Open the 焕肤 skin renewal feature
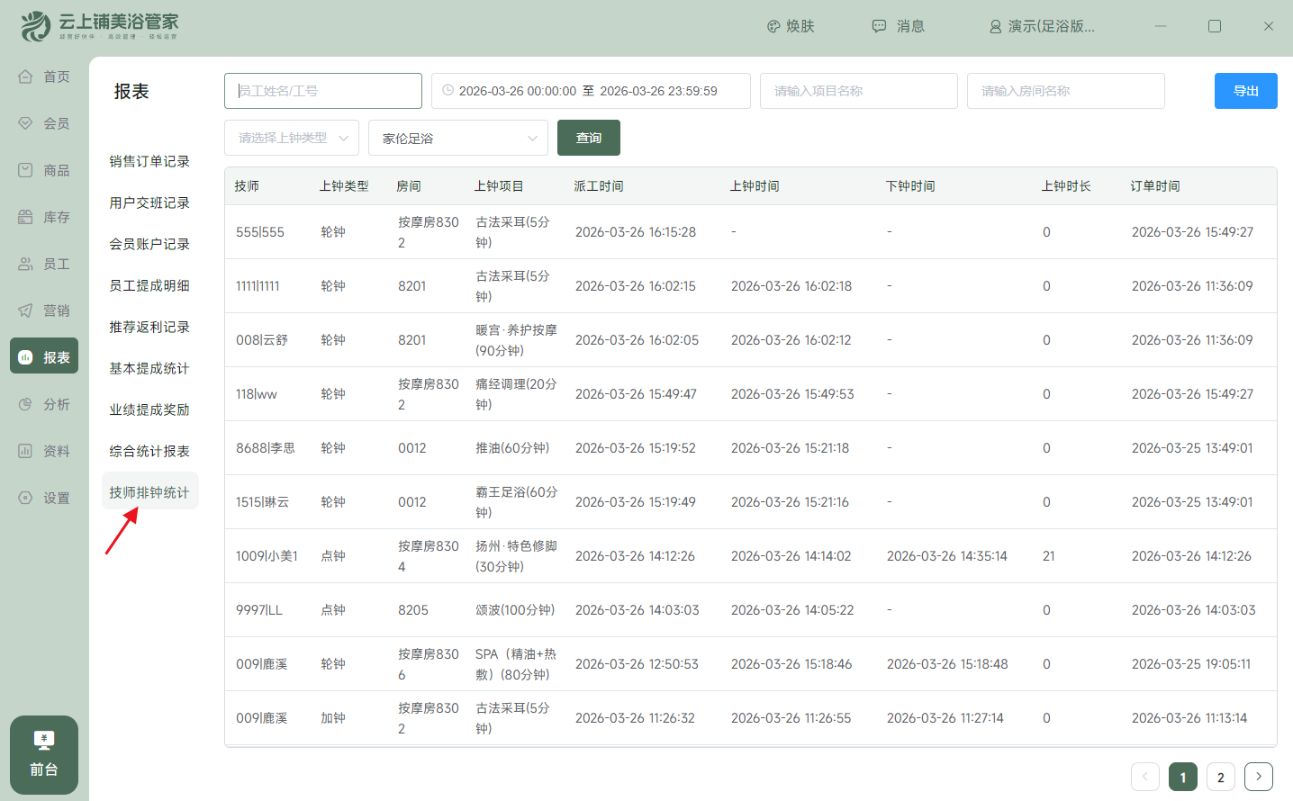This screenshot has width=1293, height=801. [x=791, y=26]
